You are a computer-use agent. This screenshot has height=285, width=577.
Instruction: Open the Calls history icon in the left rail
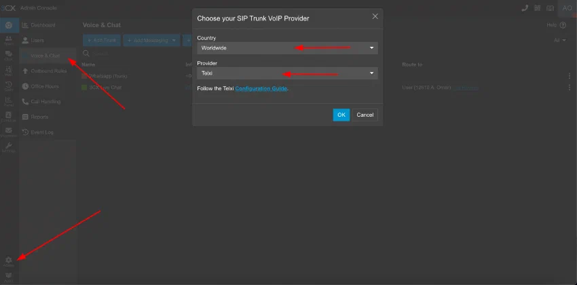(x=8, y=86)
